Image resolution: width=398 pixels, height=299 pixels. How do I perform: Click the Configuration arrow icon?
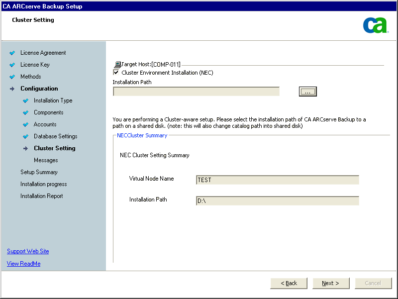tap(12, 89)
